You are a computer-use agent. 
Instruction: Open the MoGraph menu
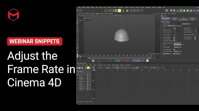tap(115, 7)
